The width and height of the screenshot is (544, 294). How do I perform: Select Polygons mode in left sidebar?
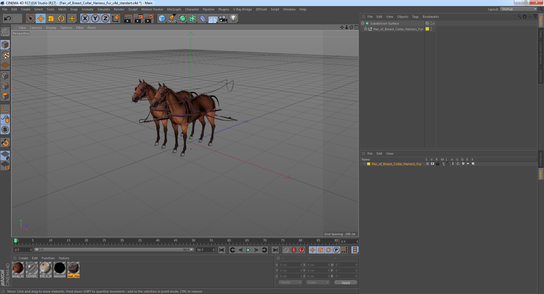5,96
